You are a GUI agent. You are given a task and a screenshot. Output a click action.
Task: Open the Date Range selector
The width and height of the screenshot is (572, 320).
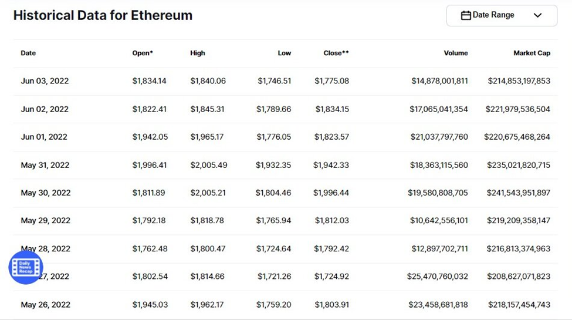point(502,15)
